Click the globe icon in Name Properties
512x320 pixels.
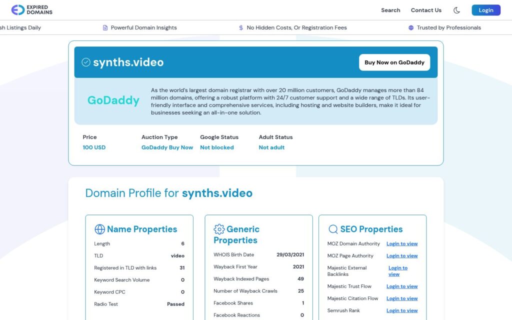pos(99,229)
